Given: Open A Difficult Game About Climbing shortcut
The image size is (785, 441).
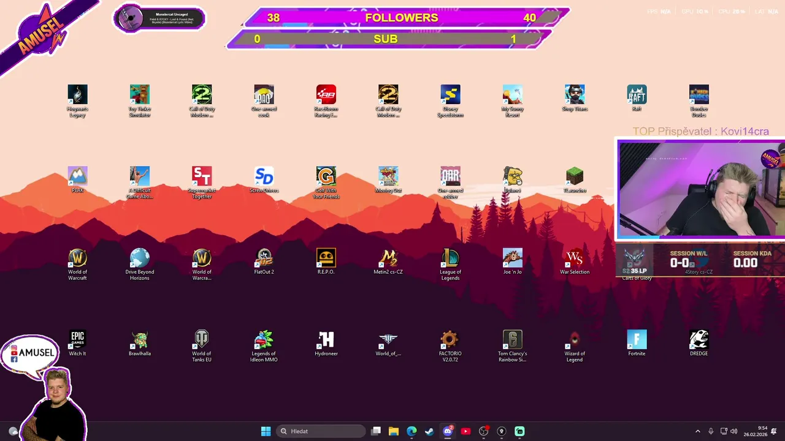Looking at the screenshot, I should point(140,183).
